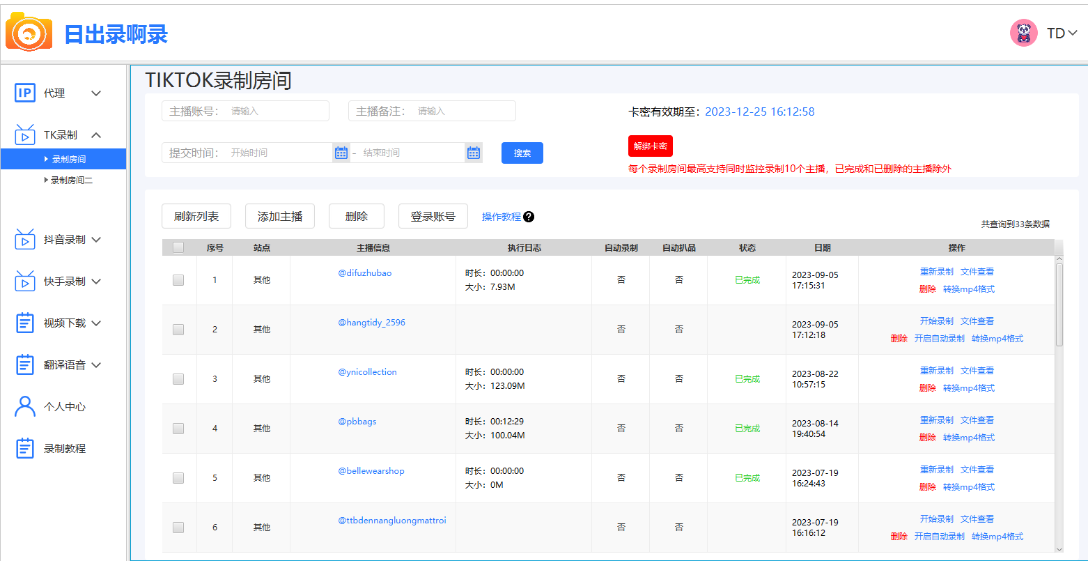
Task: Click 删除 link for @pbbags
Action: pos(928,438)
